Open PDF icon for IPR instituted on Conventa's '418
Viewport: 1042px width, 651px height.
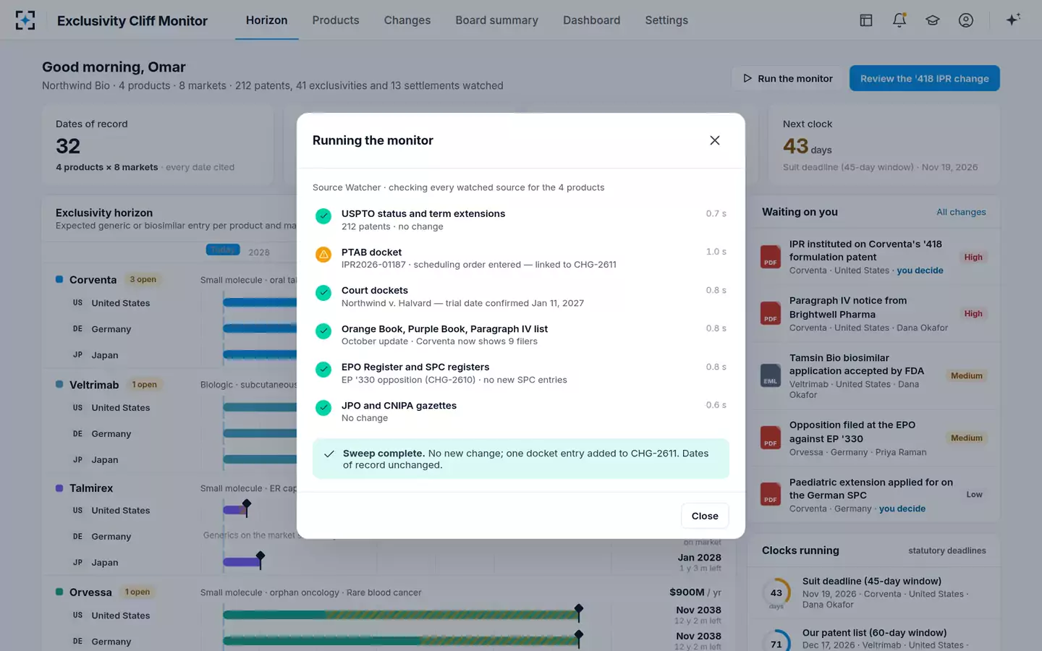[771, 257]
